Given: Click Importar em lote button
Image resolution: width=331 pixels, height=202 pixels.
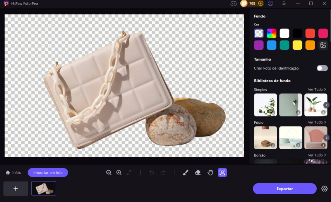Looking at the screenshot, I should (48, 173).
